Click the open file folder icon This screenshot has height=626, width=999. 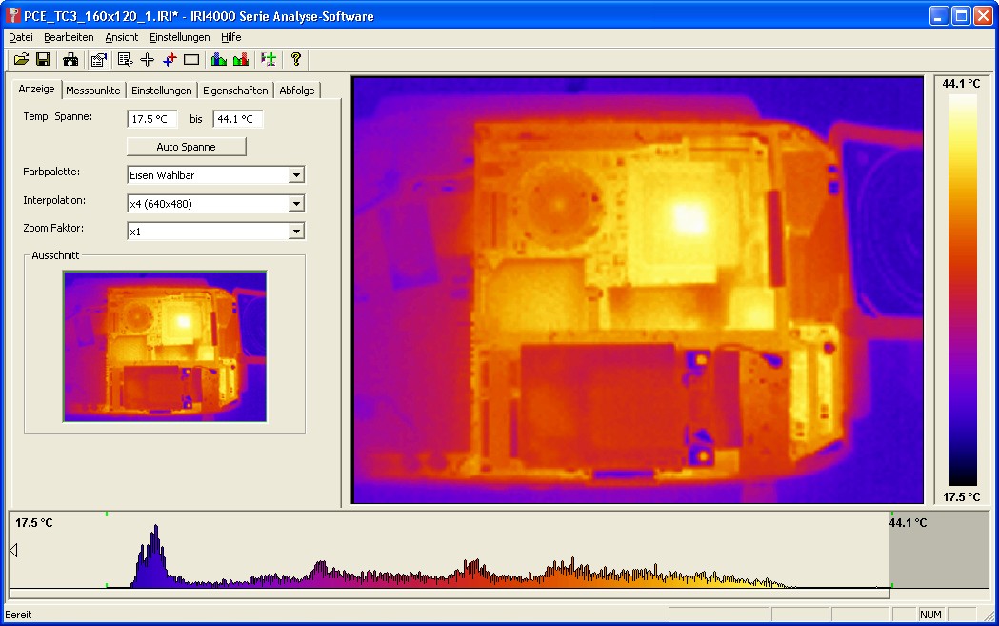21,60
